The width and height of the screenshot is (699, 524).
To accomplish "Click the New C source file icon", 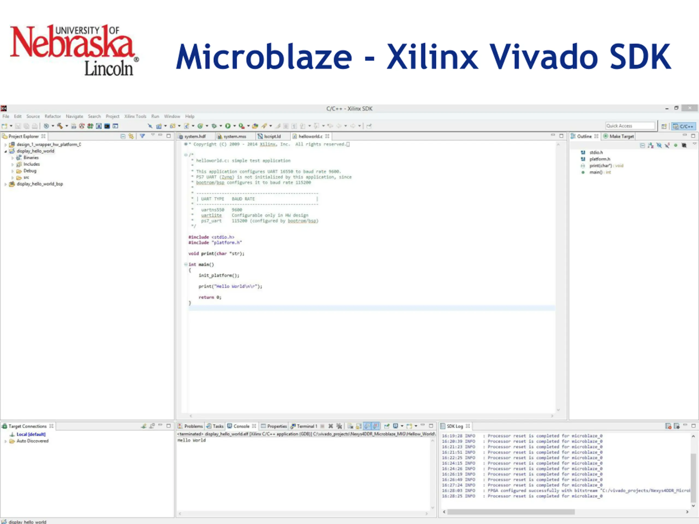I will (x=186, y=126).
